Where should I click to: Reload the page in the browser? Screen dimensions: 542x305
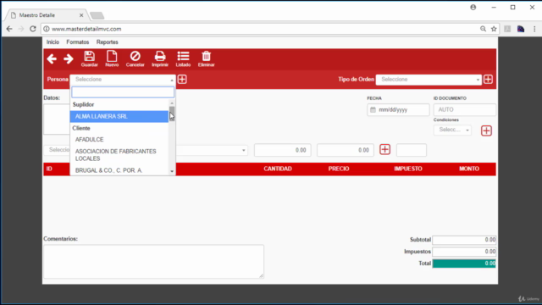tap(33, 29)
